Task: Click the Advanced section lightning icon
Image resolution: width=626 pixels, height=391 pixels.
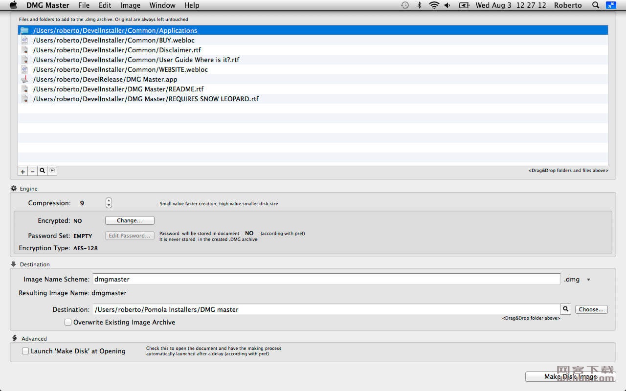Action: pos(14,338)
